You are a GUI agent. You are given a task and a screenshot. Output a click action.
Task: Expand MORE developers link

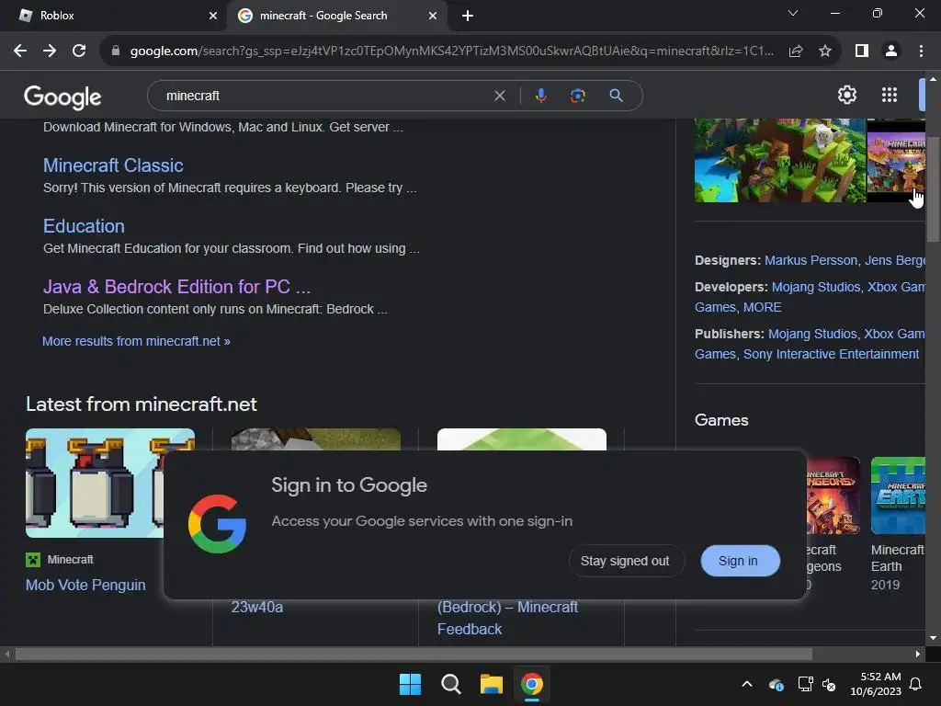pos(762,307)
